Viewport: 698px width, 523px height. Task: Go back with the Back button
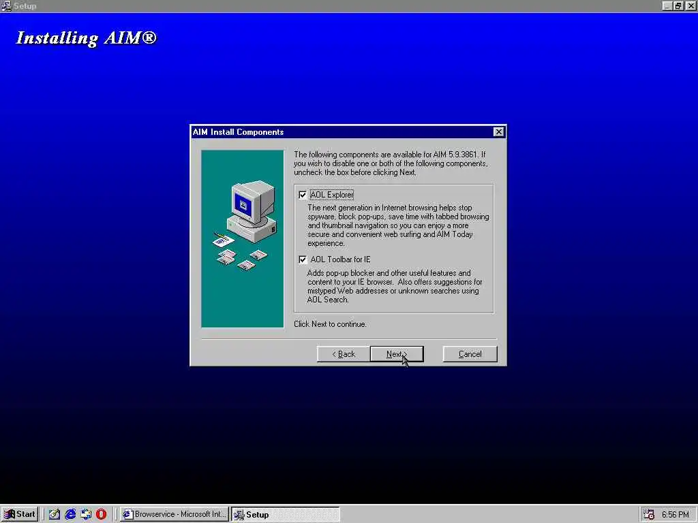pyautogui.click(x=344, y=354)
